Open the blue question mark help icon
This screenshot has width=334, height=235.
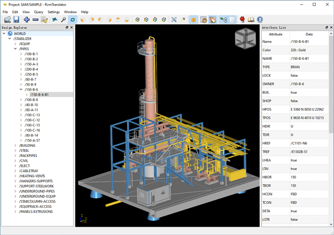tap(260, 20)
